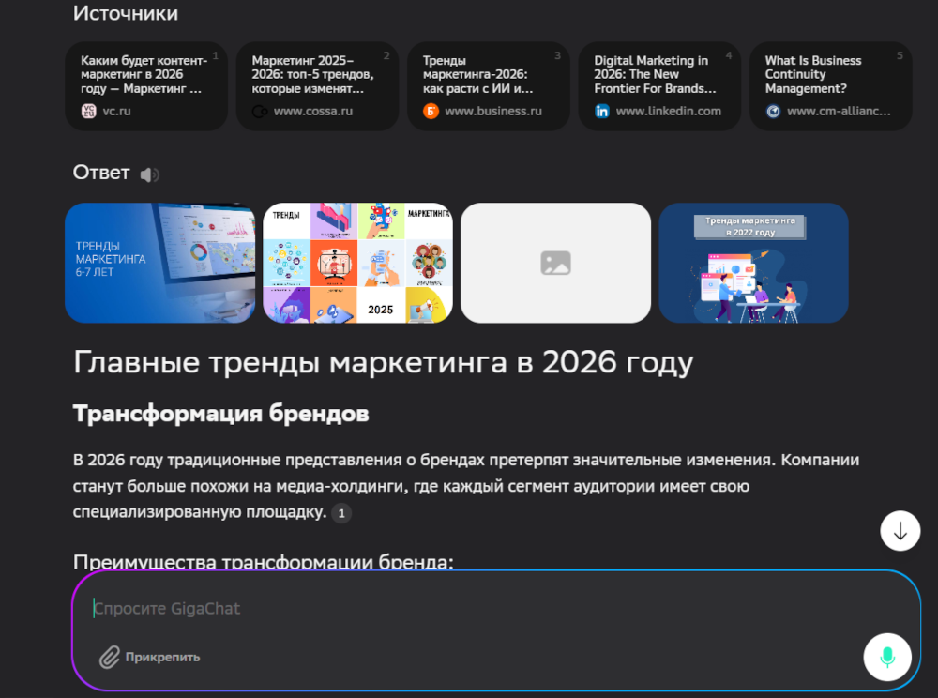The width and height of the screenshot is (938, 698).
Task: Click the vc.ru domain text
Action: point(116,112)
